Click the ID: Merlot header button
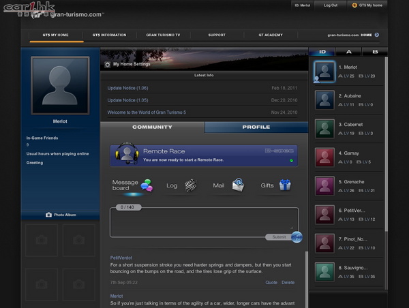Image resolution: width=409 pixels, height=308 pixels. [302, 5]
